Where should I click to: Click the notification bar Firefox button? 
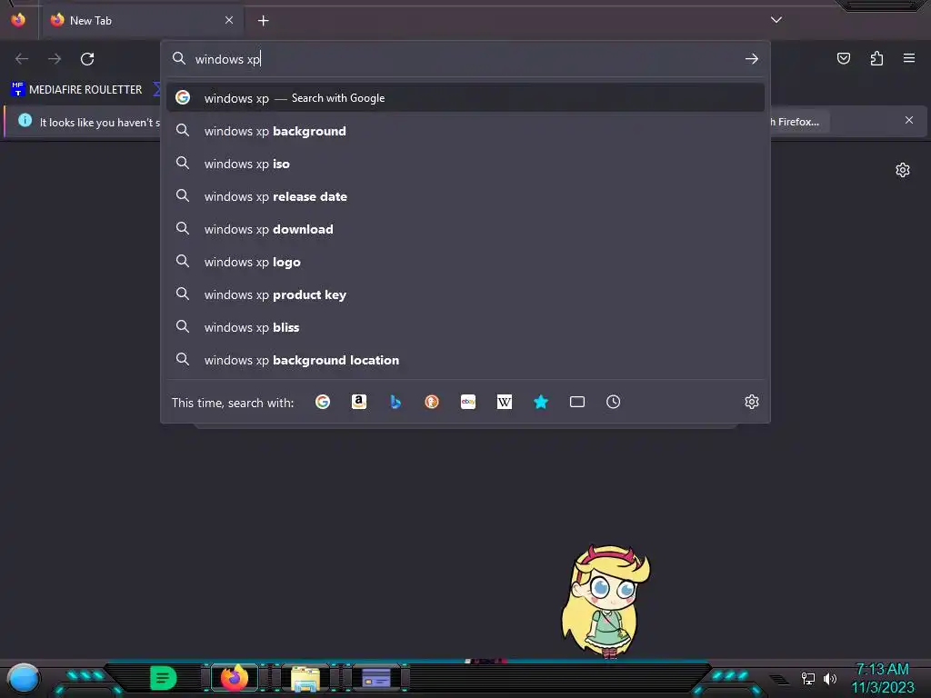point(797,122)
